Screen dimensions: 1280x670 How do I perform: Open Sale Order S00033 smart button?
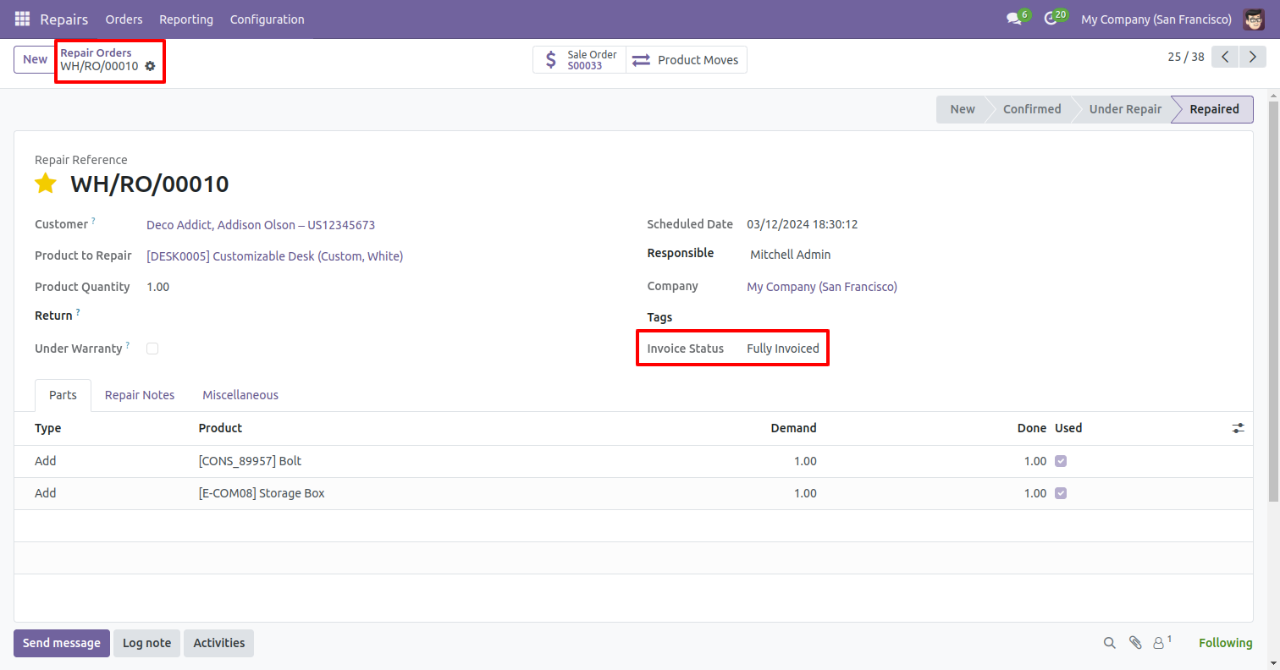[x=580, y=59]
